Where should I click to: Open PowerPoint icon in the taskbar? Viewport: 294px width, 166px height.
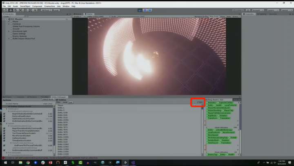tap(51, 162)
